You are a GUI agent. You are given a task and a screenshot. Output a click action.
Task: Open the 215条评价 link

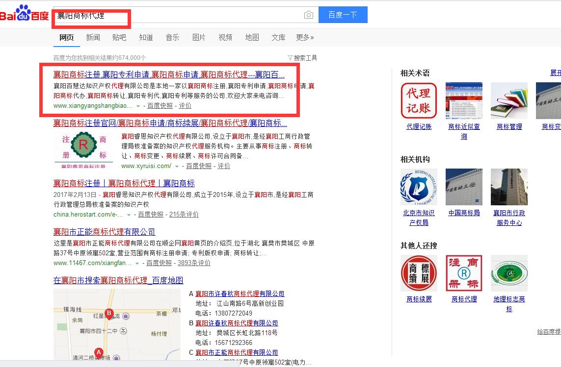point(184,215)
